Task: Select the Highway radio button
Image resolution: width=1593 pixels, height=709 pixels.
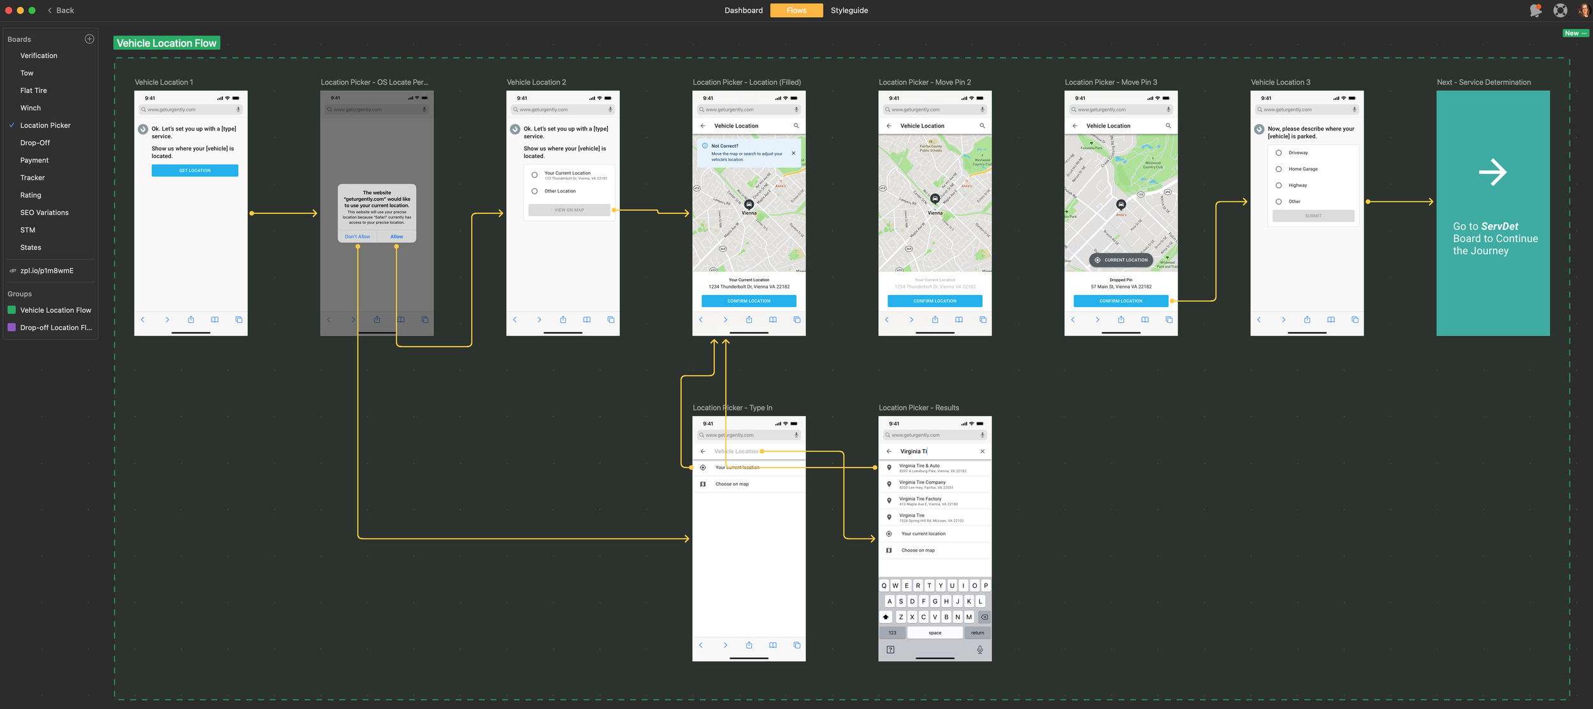Action: pos(1278,185)
